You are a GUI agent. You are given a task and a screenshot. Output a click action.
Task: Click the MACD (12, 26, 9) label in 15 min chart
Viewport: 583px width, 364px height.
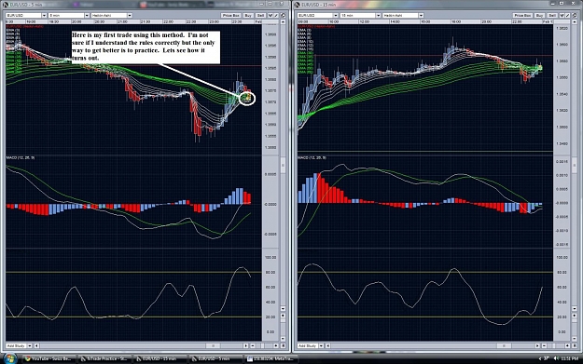pyautogui.click(x=312, y=157)
